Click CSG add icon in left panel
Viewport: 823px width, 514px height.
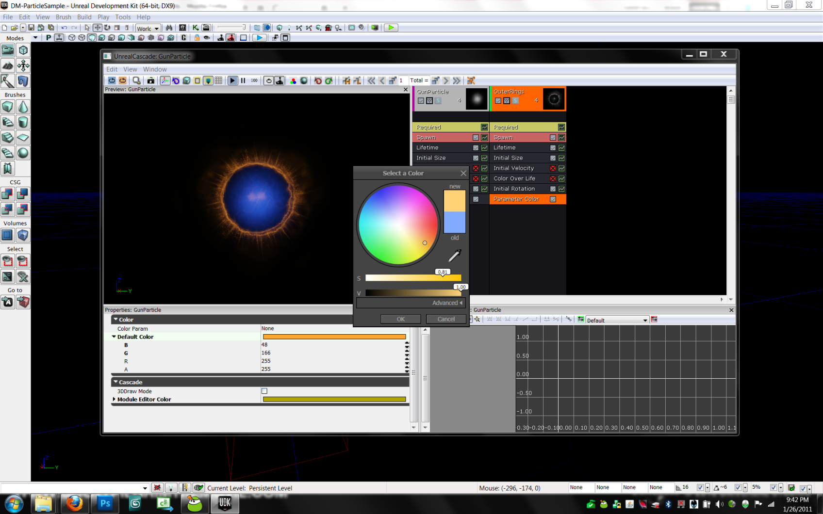pos(8,194)
